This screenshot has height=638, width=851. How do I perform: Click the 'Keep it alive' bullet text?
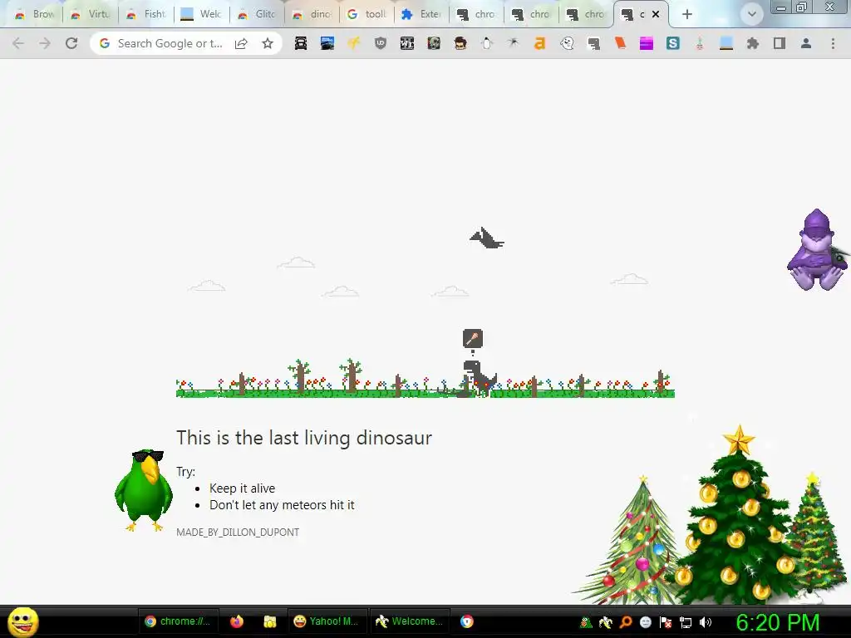pos(242,488)
